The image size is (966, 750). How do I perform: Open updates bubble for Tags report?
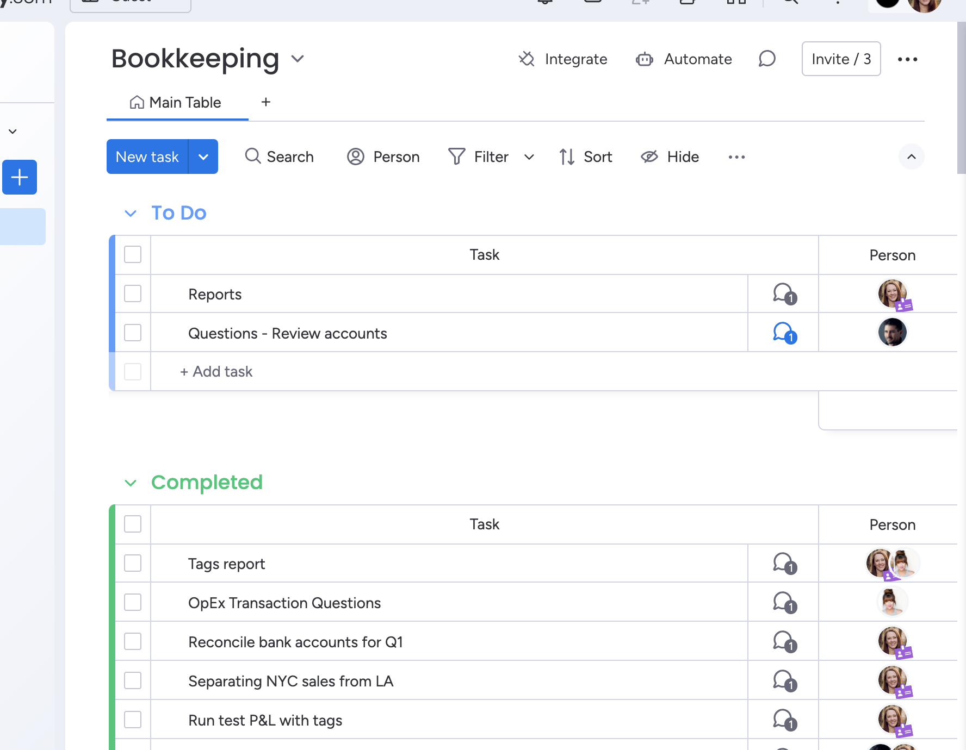(784, 564)
